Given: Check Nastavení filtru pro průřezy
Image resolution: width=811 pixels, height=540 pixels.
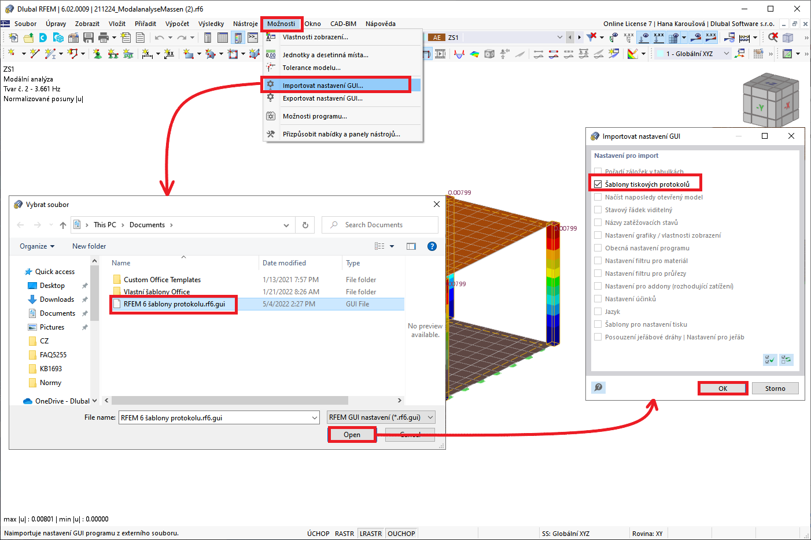Looking at the screenshot, I should pos(598,273).
